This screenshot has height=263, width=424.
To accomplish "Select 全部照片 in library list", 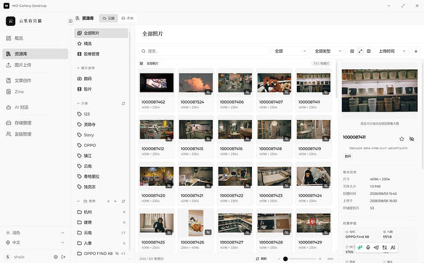I will pos(101,33).
